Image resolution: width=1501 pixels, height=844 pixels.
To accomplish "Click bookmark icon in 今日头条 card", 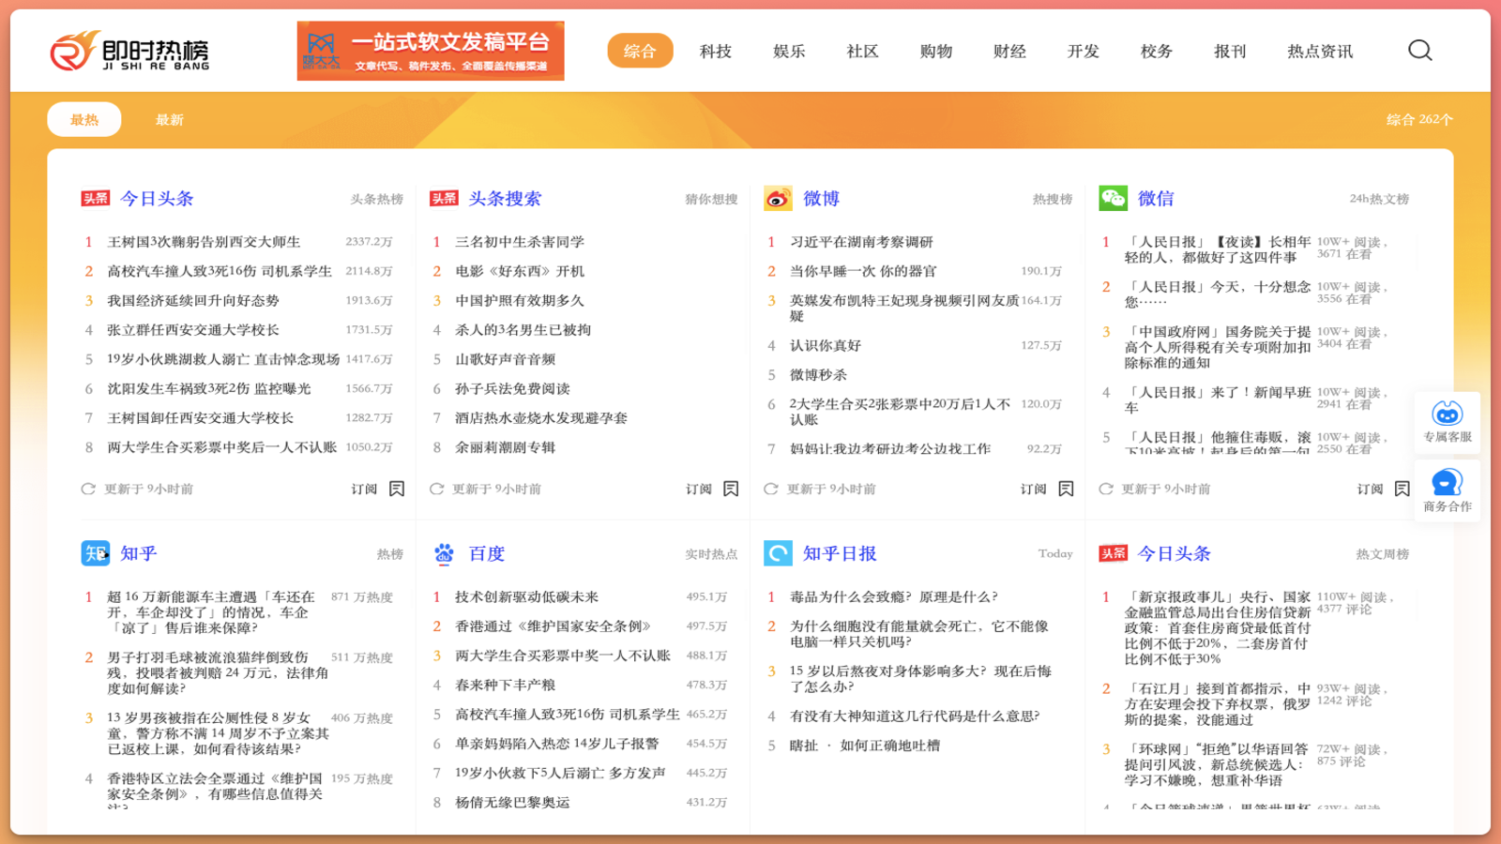I will click(397, 489).
